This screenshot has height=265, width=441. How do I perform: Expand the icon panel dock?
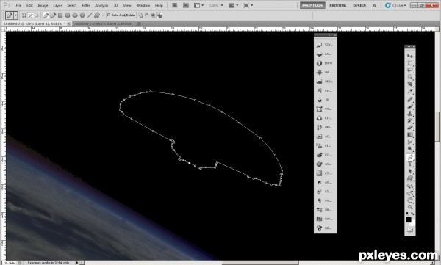point(330,35)
